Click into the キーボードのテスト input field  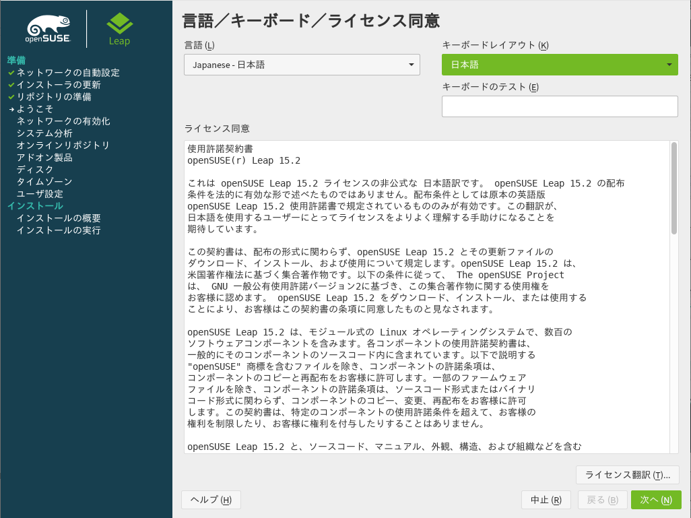(x=560, y=106)
